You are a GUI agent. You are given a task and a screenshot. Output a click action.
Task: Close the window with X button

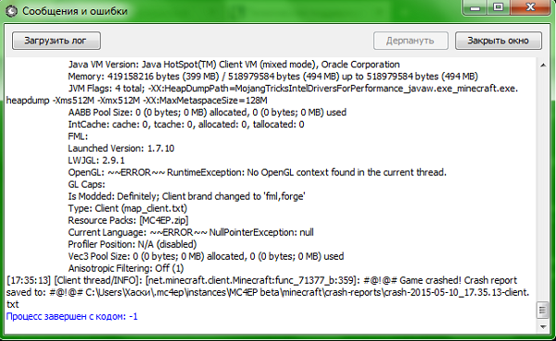530,7
